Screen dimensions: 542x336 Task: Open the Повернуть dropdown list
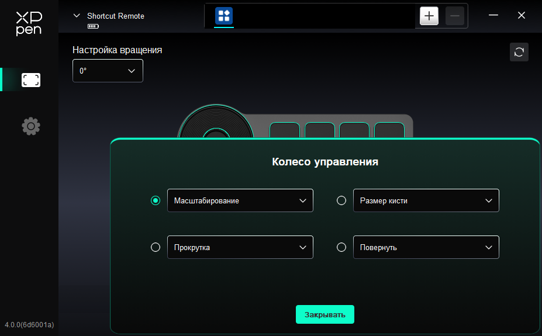tap(426, 247)
